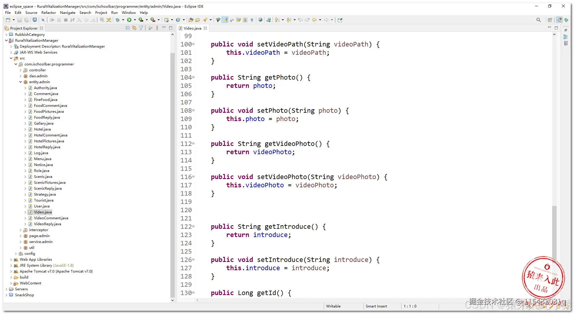Click the Save toolbar icon
The image size is (574, 314).
click(20, 20)
